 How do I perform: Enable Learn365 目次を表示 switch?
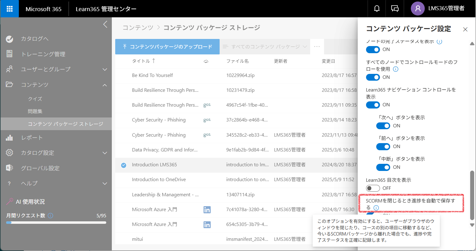point(373,188)
